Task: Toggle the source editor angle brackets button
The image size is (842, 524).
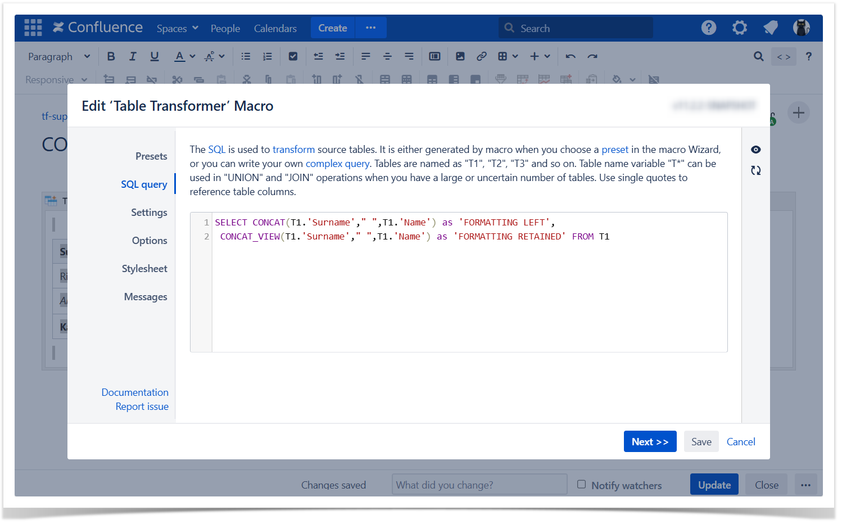Action: 784,57
